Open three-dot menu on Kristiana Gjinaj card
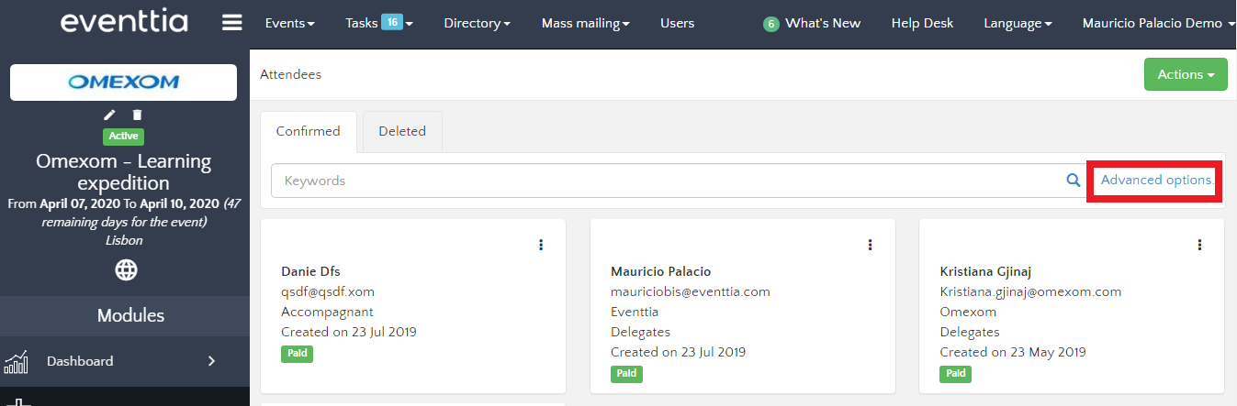Image resolution: width=1237 pixels, height=406 pixels. (1199, 245)
